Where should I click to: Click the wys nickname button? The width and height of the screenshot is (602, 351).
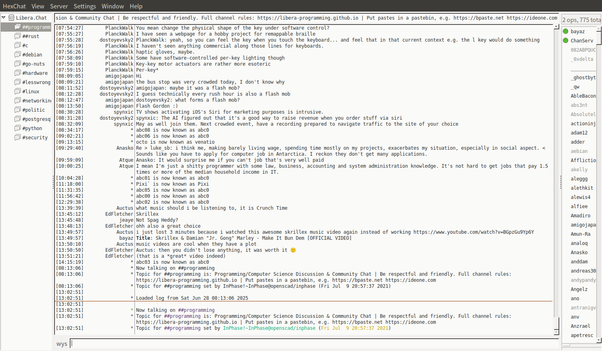62,344
